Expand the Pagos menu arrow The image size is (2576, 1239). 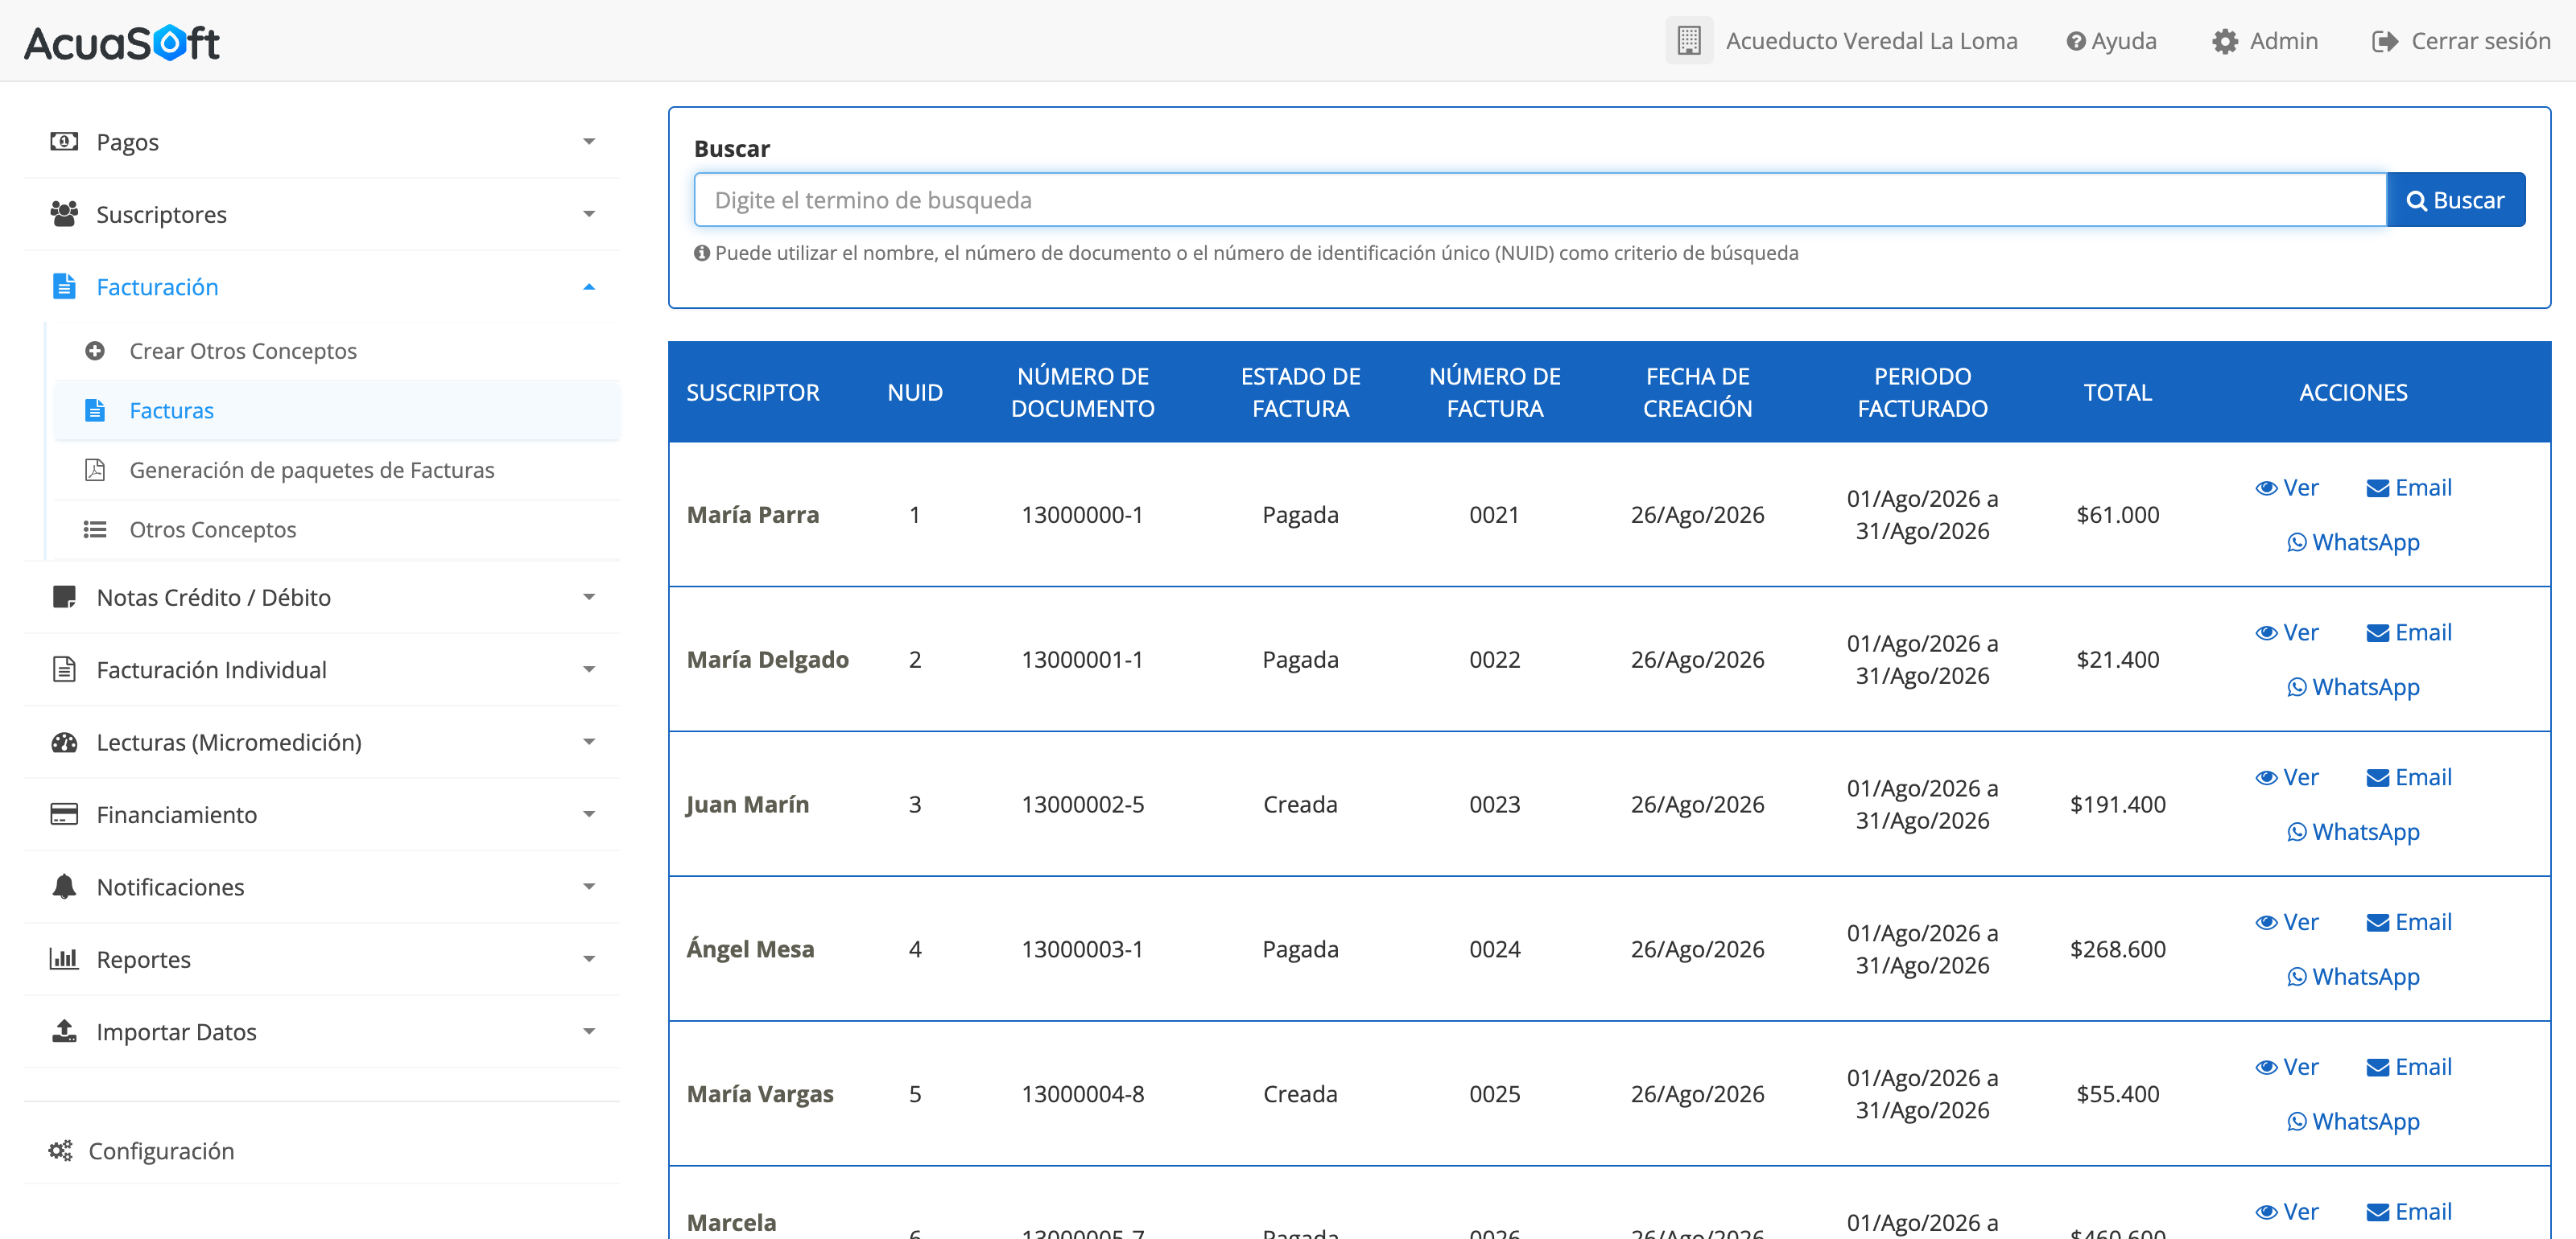tap(589, 141)
